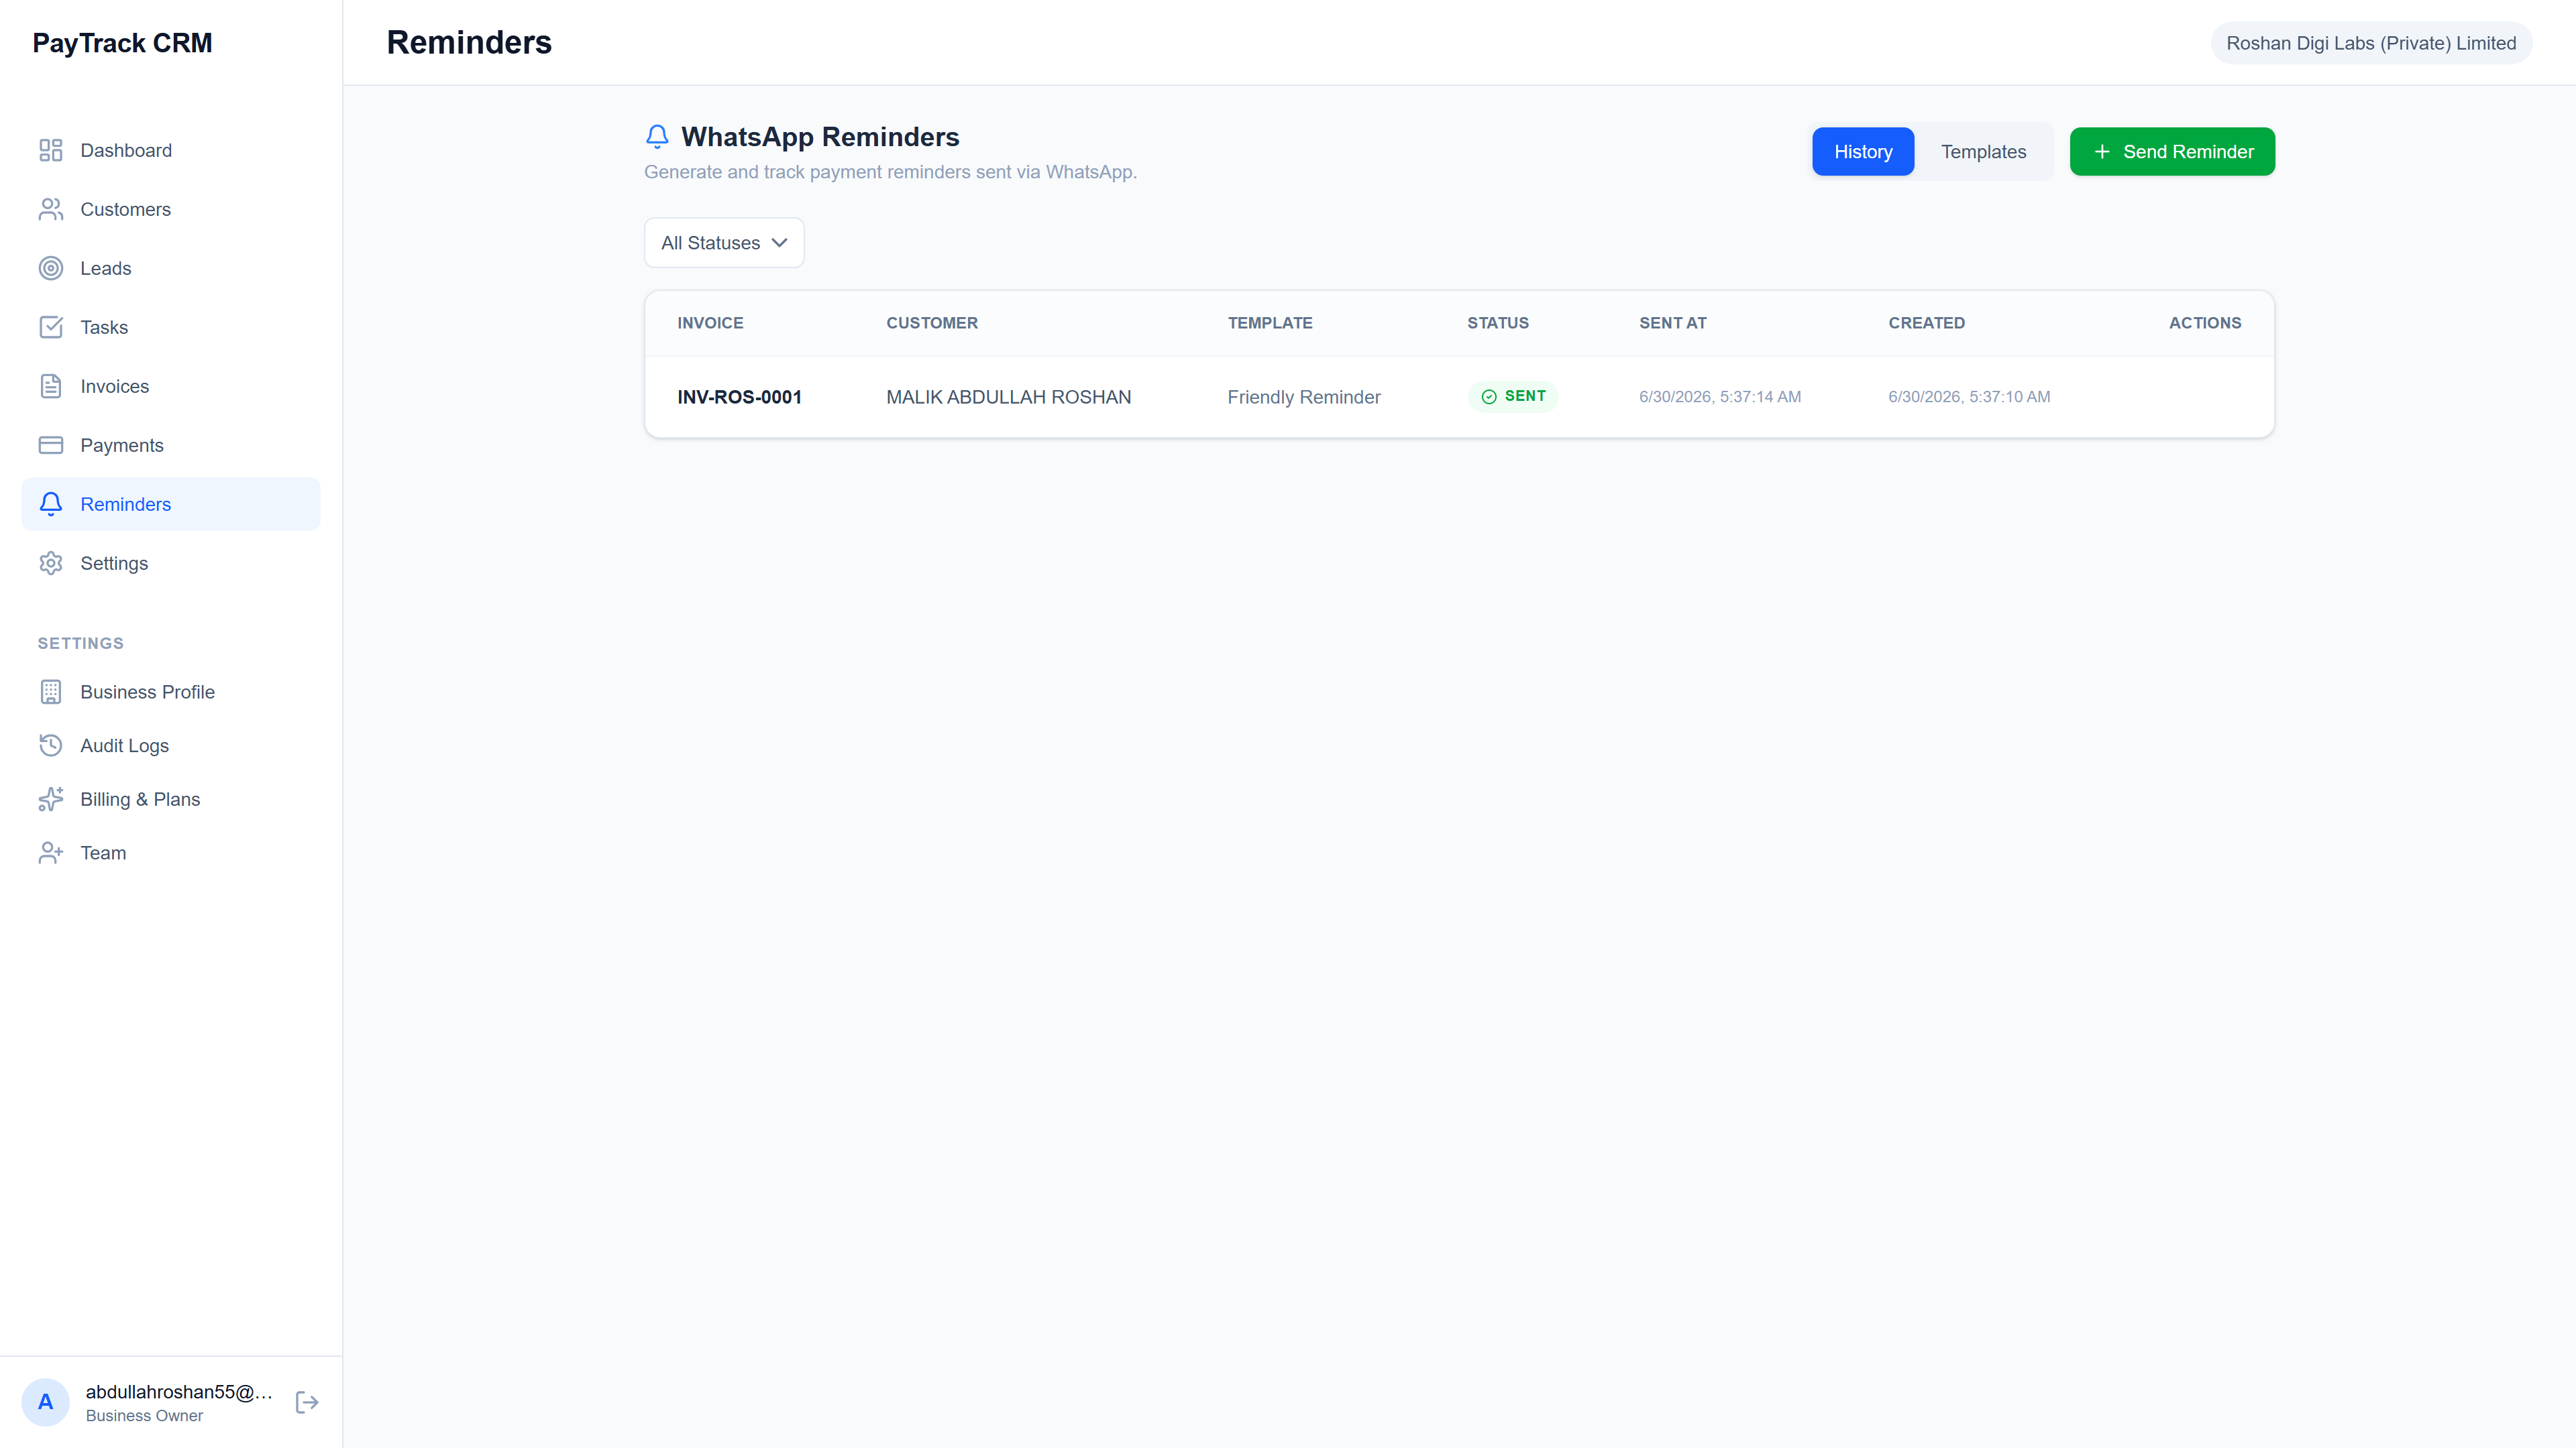The height and width of the screenshot is (1448, 2576).
Task: Click the TEMPLATE column header
Action: [x=1270, y=322]
